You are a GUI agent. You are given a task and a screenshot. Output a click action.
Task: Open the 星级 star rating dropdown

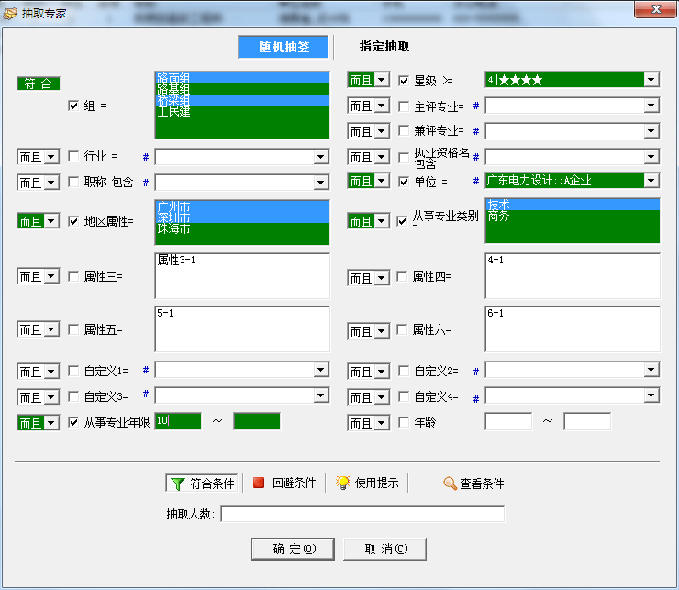pos(651,81)
